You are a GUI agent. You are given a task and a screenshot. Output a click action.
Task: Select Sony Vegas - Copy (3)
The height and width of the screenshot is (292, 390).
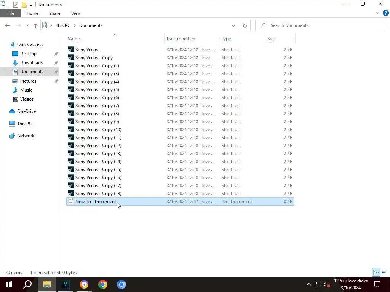pyautogui.click(x=97, y=74)
